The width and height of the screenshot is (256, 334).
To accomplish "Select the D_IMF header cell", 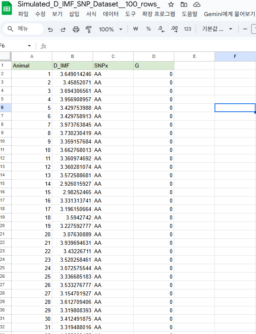I will point(72,66).
